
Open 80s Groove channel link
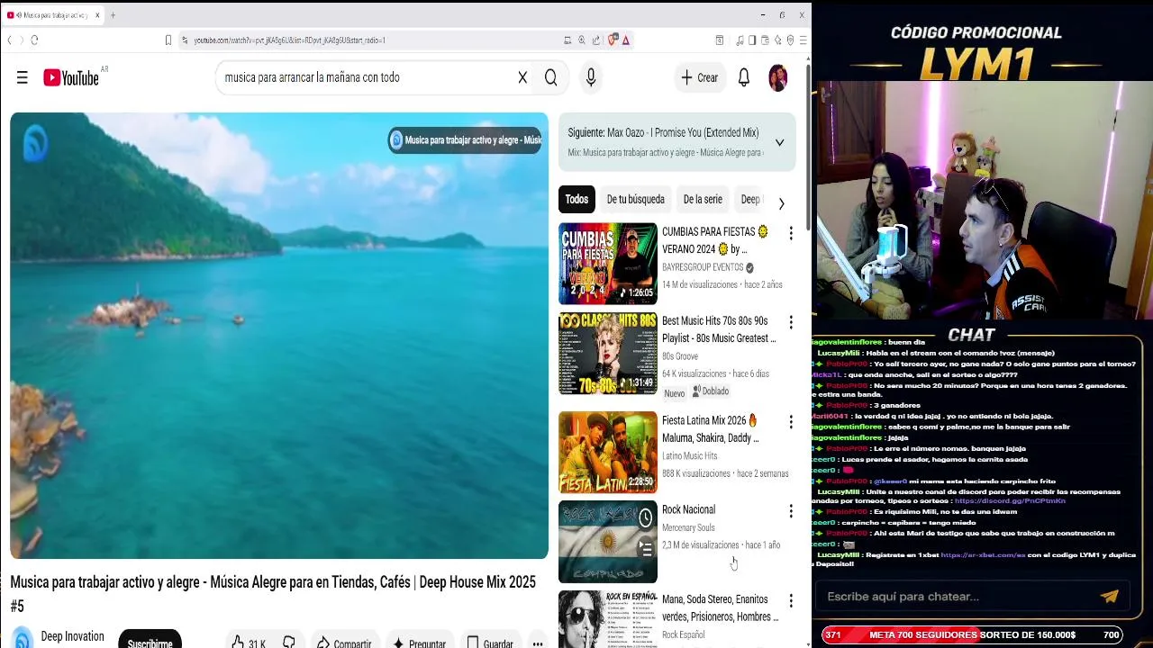click(680, 356)
